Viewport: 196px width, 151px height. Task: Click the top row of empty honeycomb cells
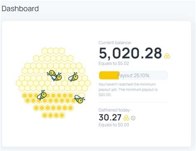[x=53, y=51]
